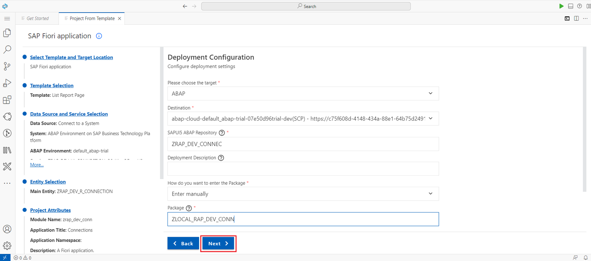This screenshot has width=591, height=261.
Task: Open the library books icon in activity bar
Action: pyautogui.click(x=7, y=150)
